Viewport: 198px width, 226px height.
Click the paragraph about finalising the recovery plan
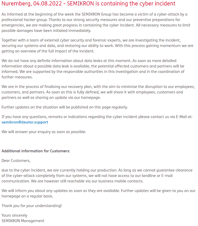coord(98,92)
